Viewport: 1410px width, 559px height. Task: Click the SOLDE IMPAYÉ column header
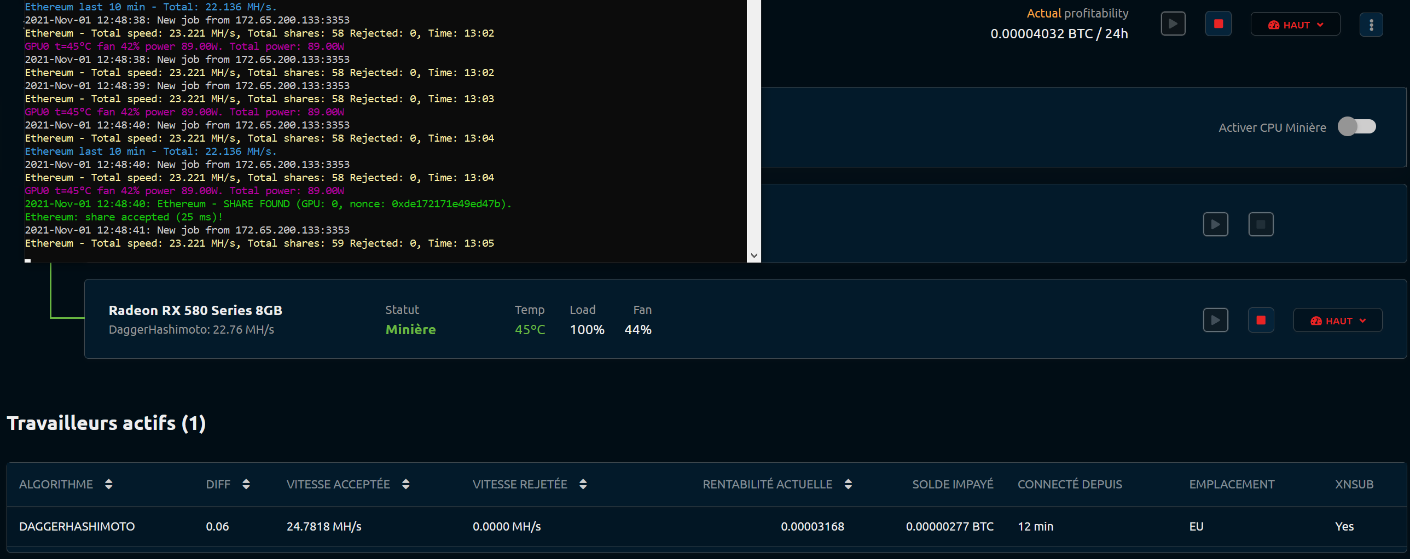[x=953, y=484]
